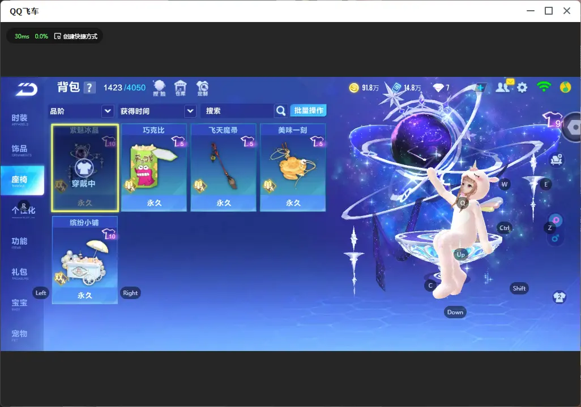
Task: Open the friends icon with mail badge
Action: [x=505, y=86]
